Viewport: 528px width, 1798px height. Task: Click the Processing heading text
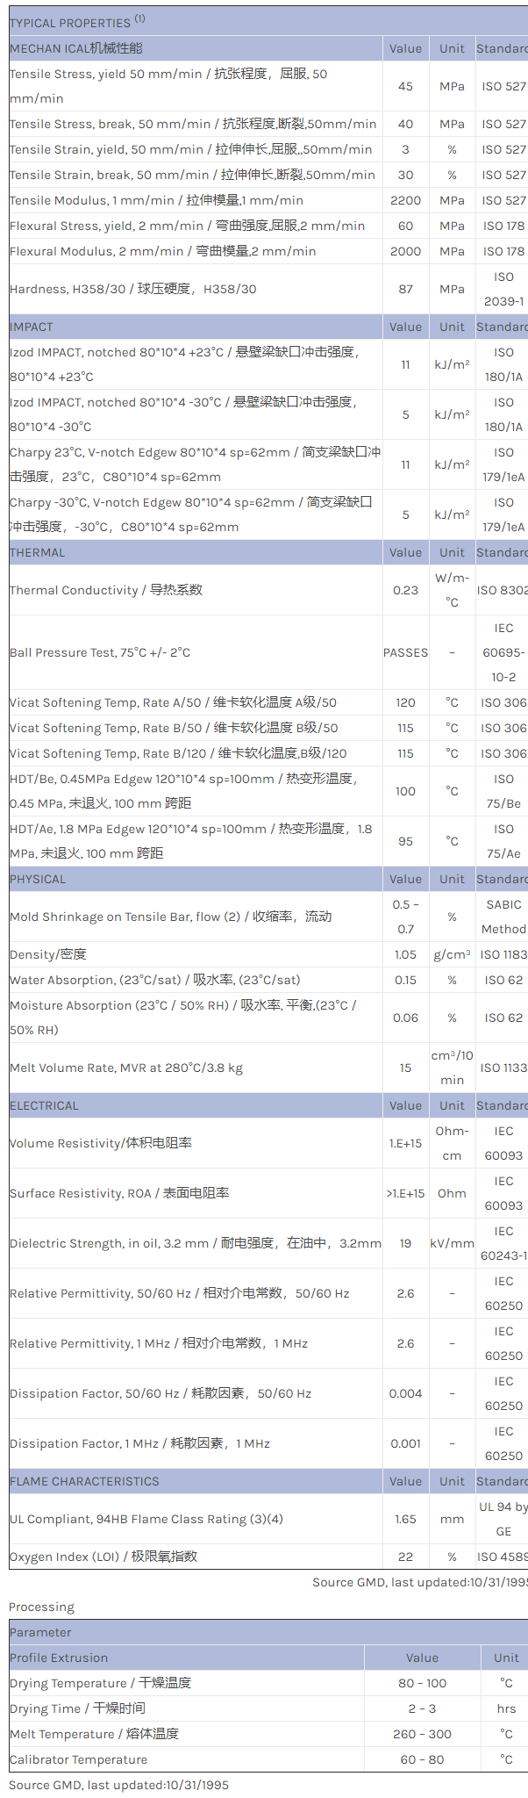pos(41,1607)
